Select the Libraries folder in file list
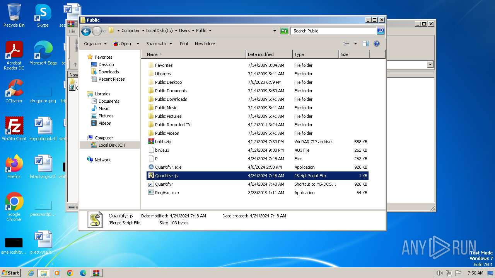 [258, 74]
